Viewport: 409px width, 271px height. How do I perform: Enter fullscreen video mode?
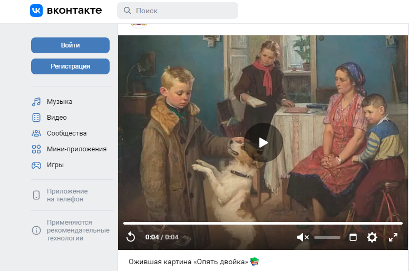click(x=393, y=237)
